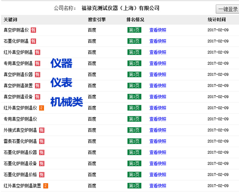View snapshot link in 外接式真空炉测温 row
Image resolution: width=239 pixels, height=194 pixels.
click(x=158, y=130)
